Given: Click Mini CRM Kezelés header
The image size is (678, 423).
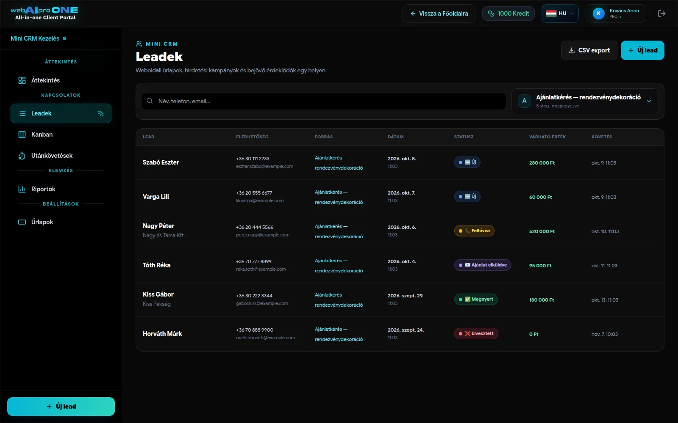Looking at the screenshot, I should 38,38.
